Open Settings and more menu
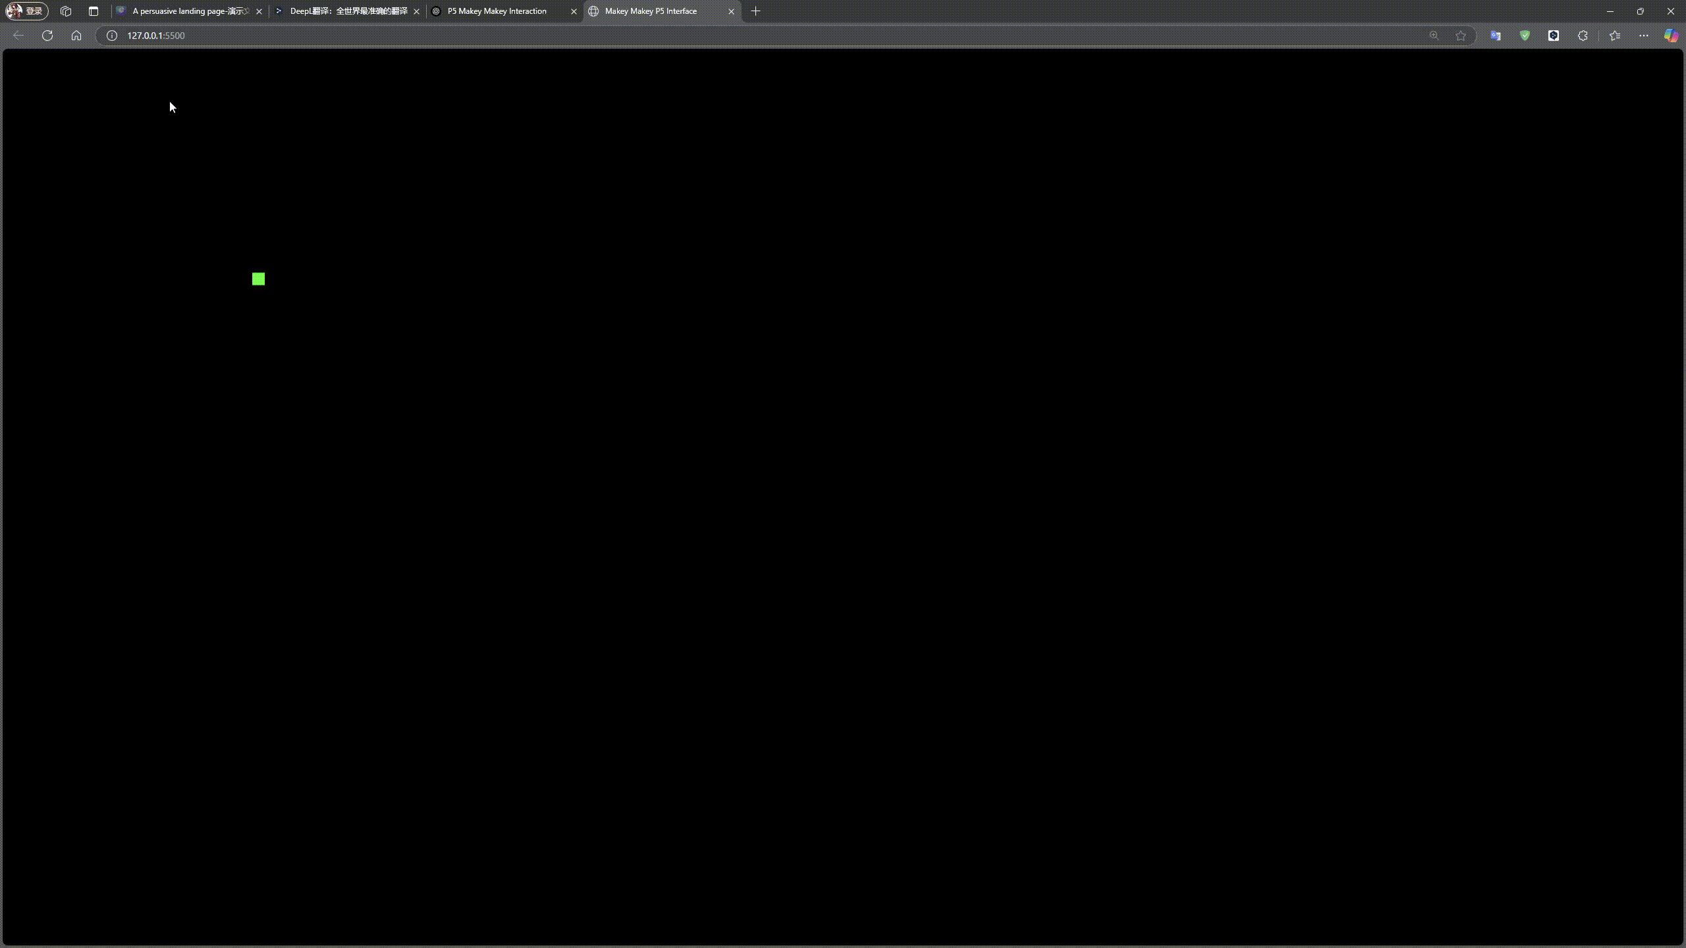The width and height of the screenshot is (1686, 948). [1643, 36]
